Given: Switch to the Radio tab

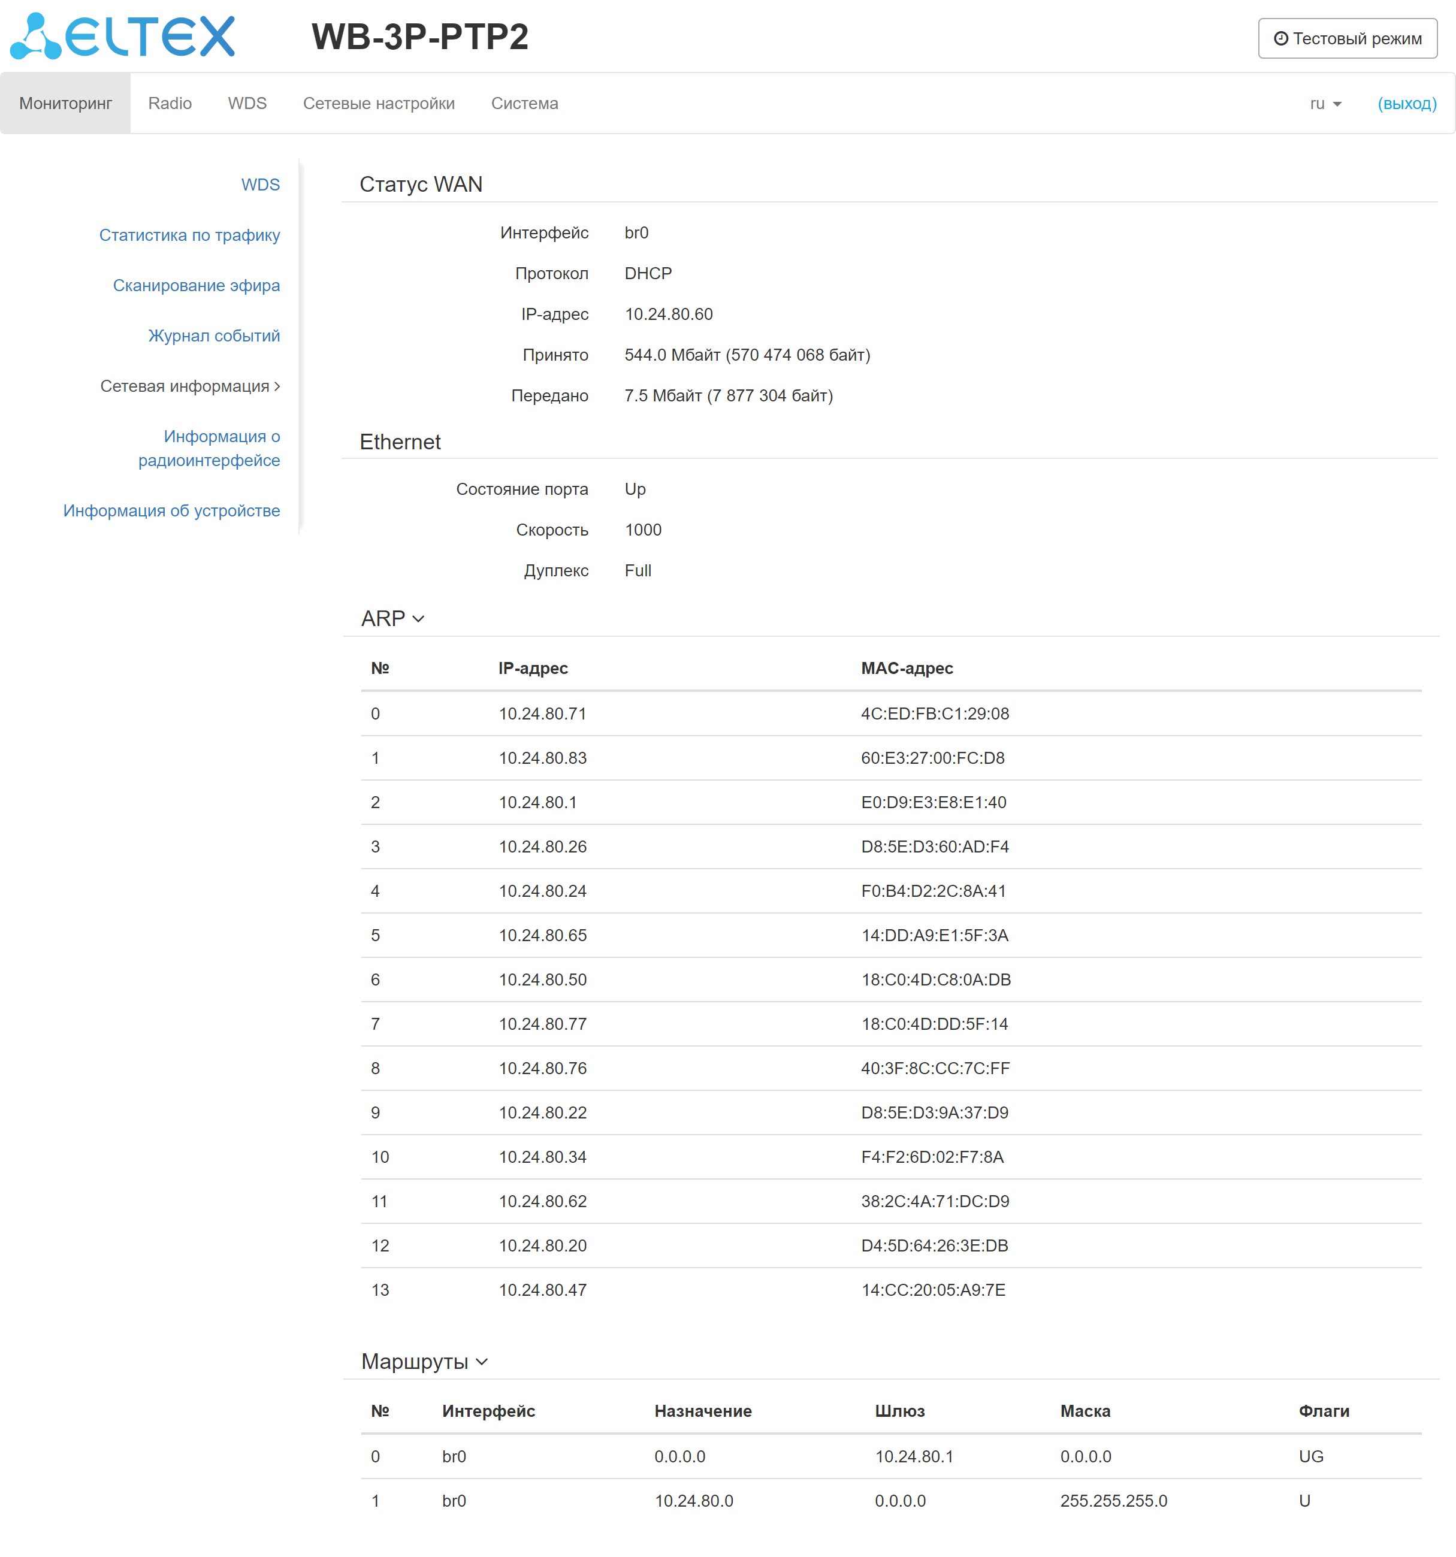Looking at the screenshot, I should tap(170, 104).
